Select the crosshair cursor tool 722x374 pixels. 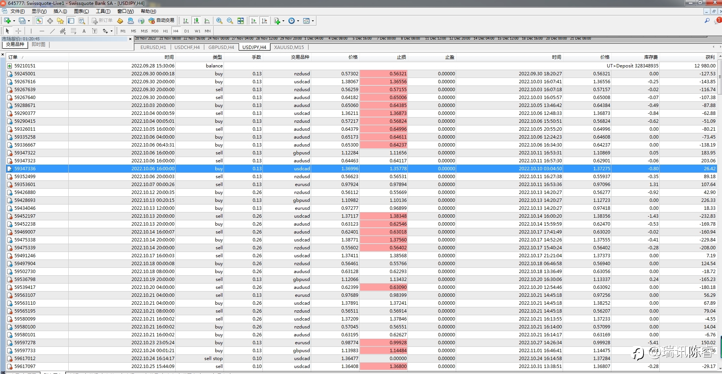coord(18,31)
